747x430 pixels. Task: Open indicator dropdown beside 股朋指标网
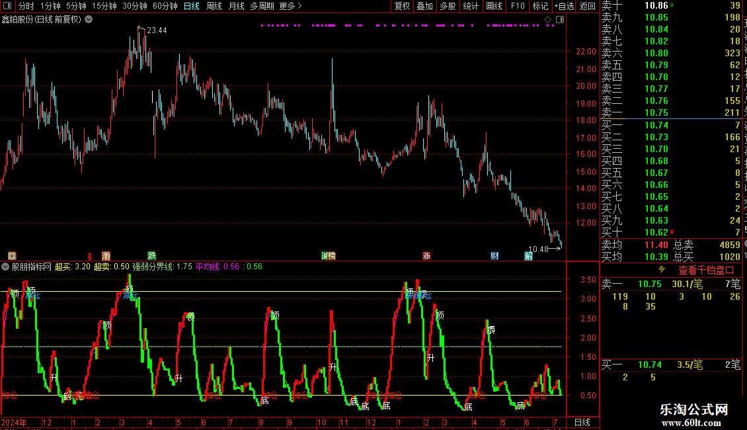[5, 267]
